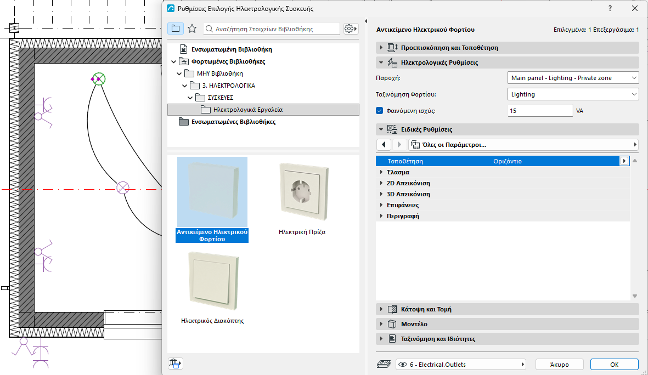
Task: Confirm settings with the OK button
Action: (614, 364)
